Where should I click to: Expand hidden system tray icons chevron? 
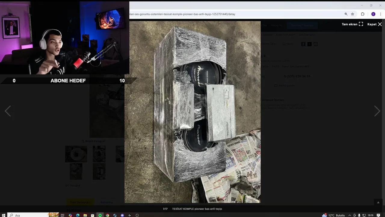pos(350,215)
